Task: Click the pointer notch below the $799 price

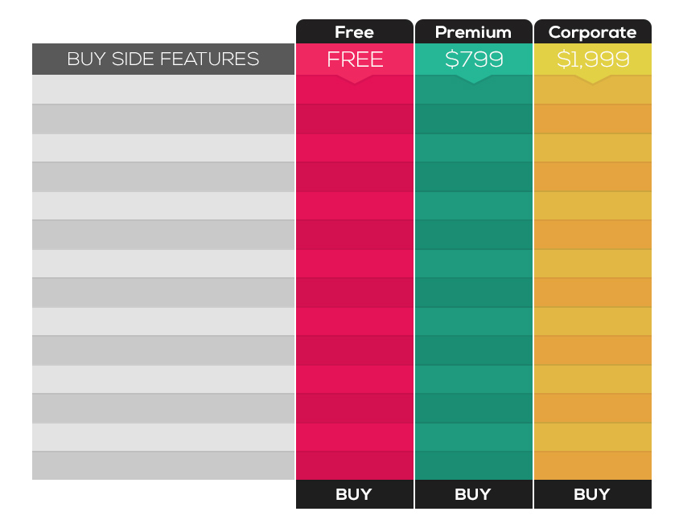Action: point(473,79)
